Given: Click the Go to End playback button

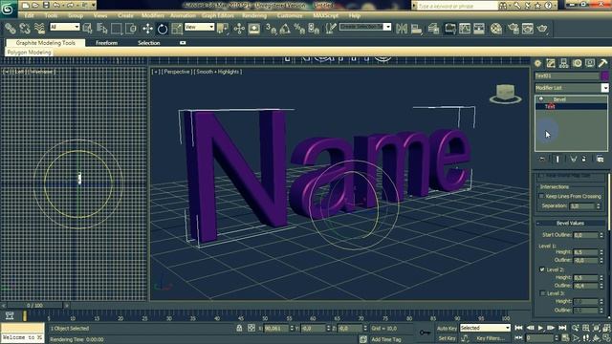Looking at the screenshot, I should click(562, 328).
